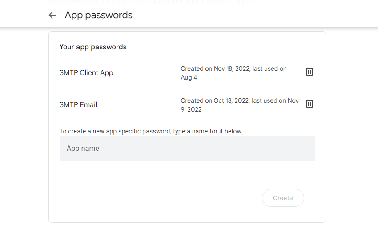Click 'Created on Nov 18, 2022' text

[215, 68]
